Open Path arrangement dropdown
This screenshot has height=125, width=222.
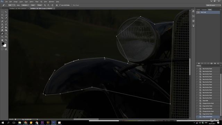[52, 5]
